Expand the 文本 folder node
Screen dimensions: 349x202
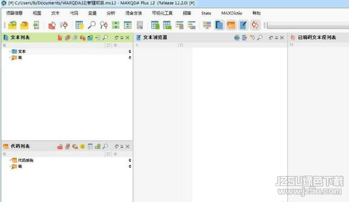coord(10,52)
